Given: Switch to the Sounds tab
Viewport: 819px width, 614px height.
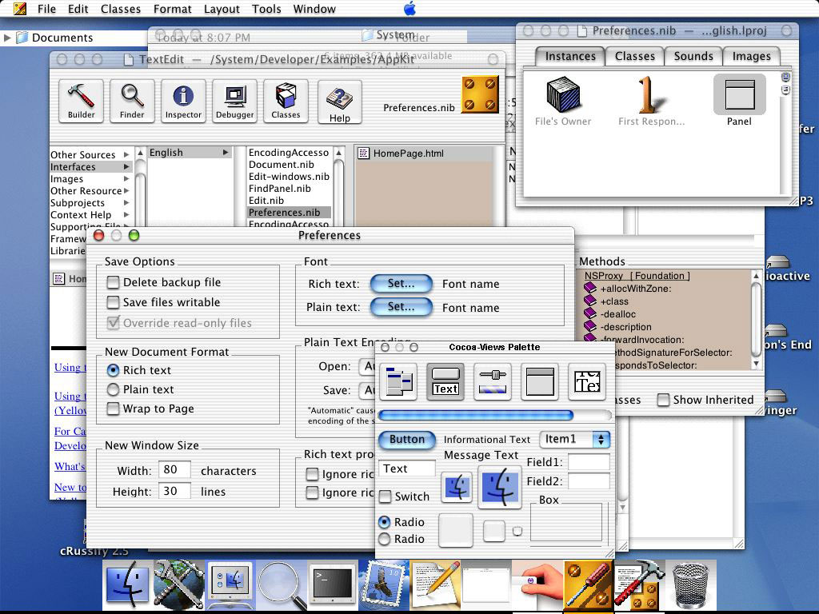Looking at the screenshot, I should coord(693,57).
